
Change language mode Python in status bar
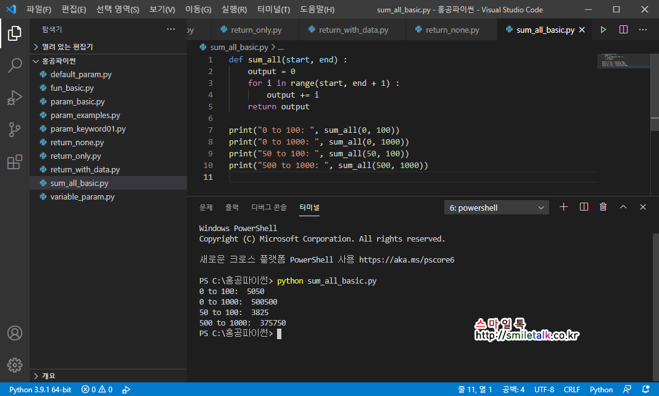(601, 390)
